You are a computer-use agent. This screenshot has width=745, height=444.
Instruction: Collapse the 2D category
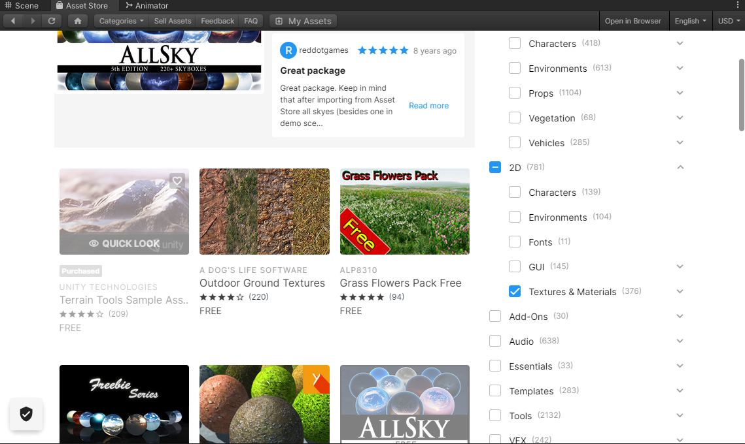(x=680, y=167)
